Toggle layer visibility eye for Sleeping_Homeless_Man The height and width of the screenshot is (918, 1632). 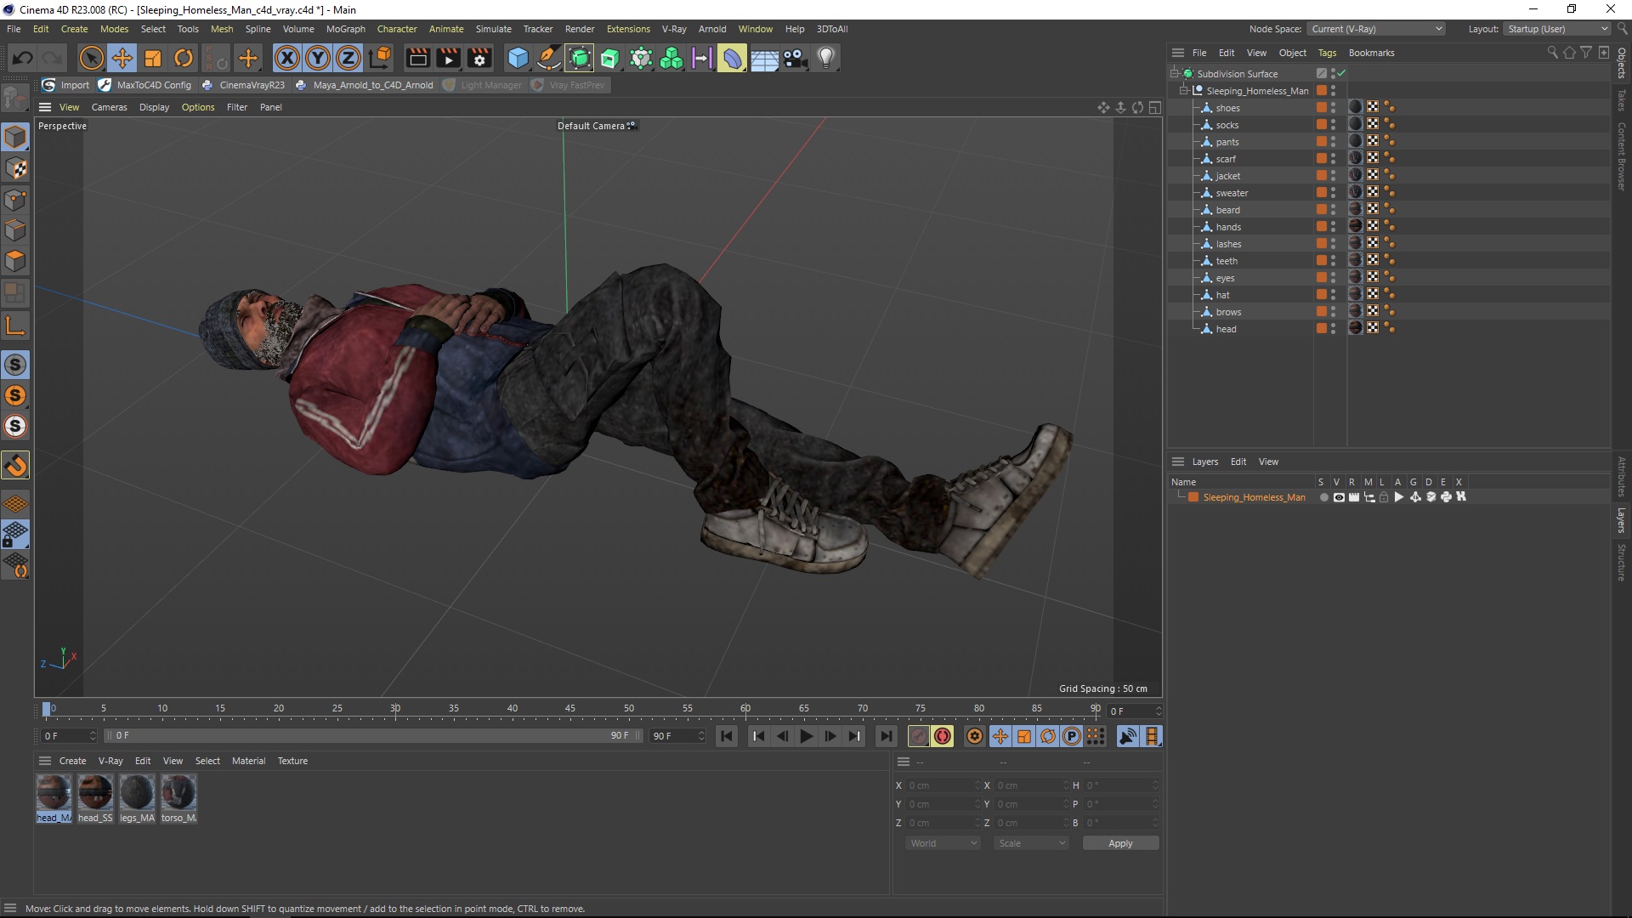[1339, 497]
